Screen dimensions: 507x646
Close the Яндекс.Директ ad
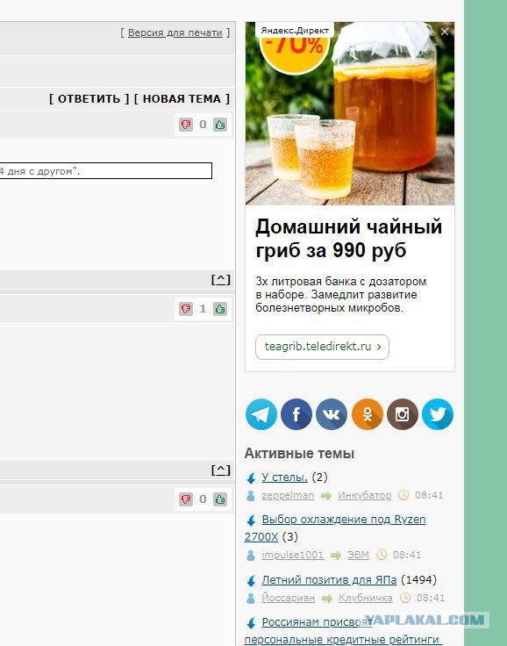(445, 32)
